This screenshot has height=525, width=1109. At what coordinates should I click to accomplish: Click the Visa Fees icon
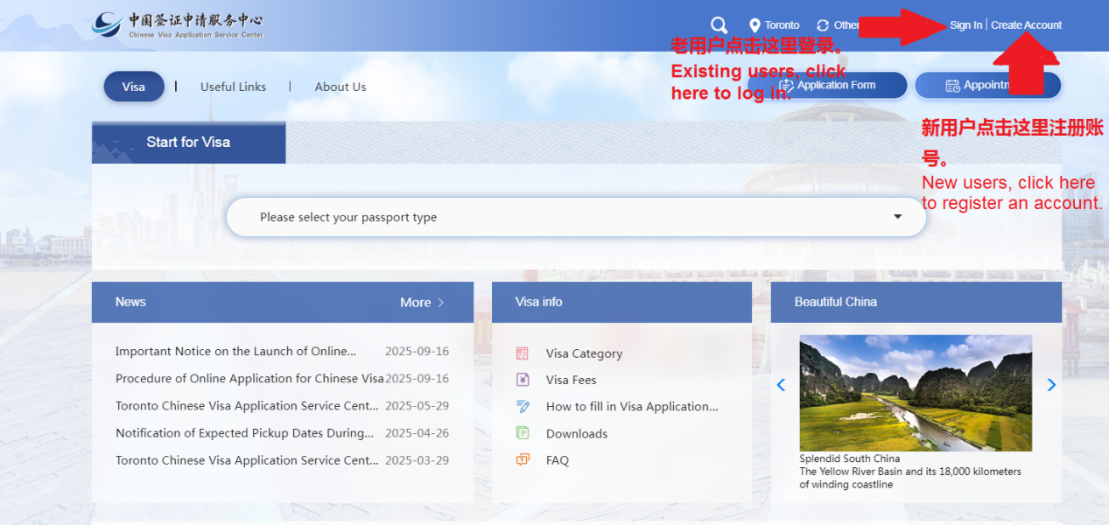point(523,380)
